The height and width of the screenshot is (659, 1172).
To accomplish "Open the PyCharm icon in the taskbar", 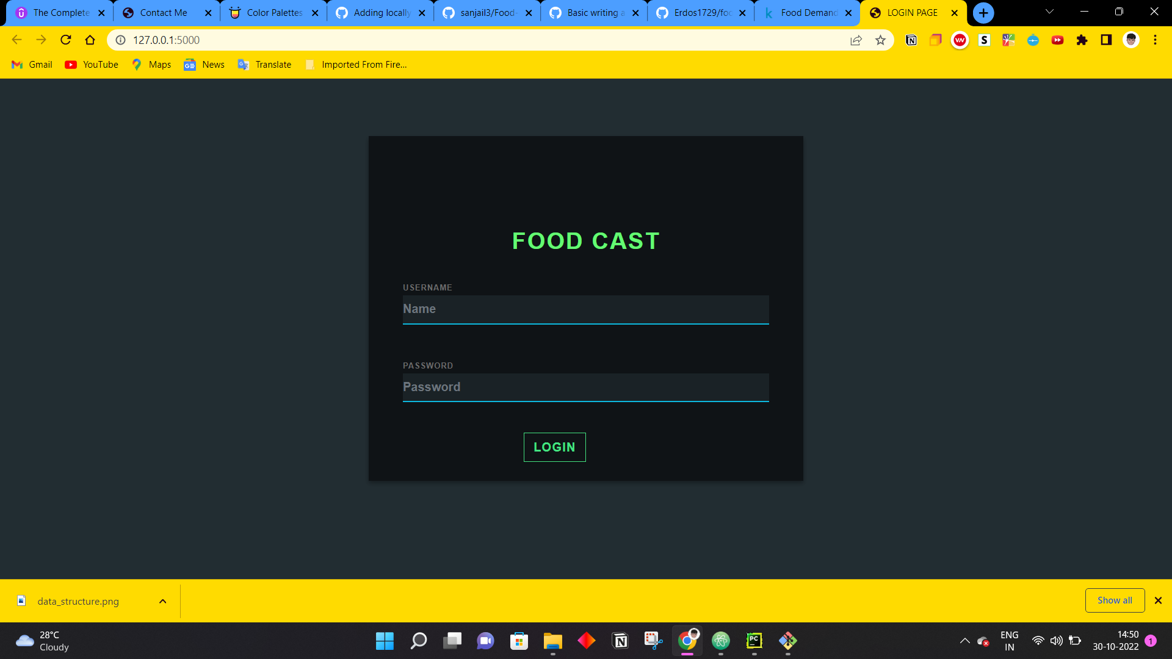I will (x=754, y=641).
